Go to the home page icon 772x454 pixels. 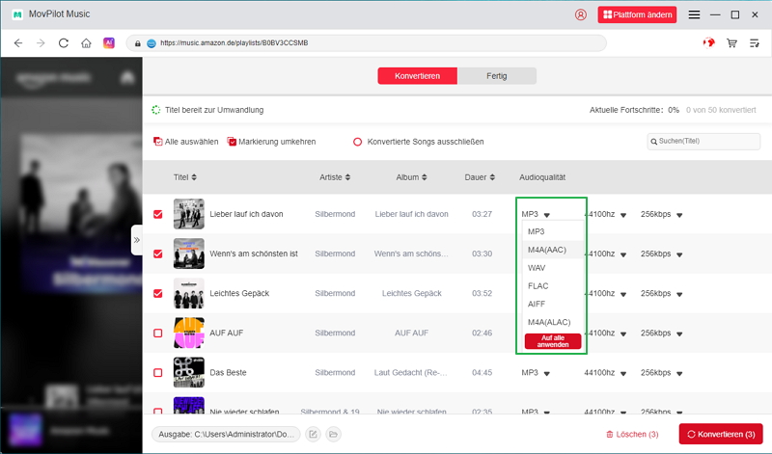[x=86, y=43]
